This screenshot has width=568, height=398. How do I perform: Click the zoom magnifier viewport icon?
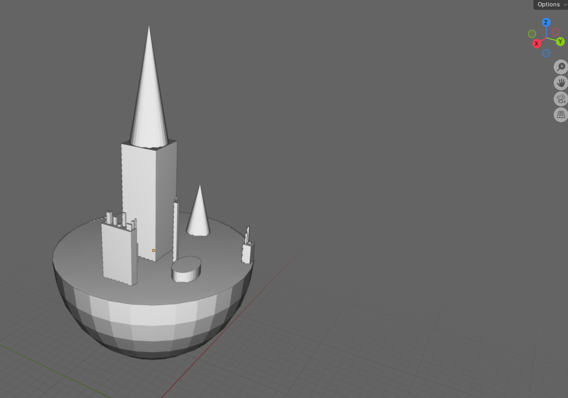(x=561, y=67)
